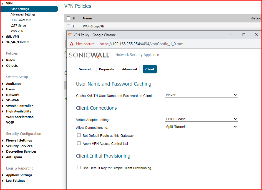Switch to the Proposals tab
This screenshot has height=190, width=262.
pos(106,69)
